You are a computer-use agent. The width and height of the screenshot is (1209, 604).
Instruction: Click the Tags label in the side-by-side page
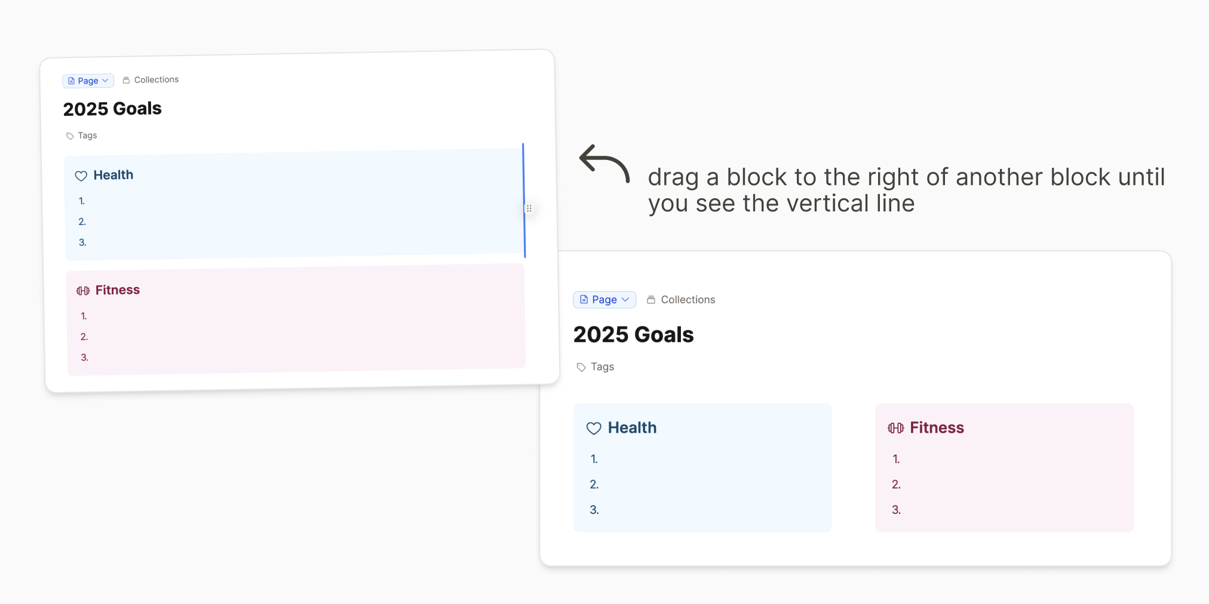tap(602, 367)
